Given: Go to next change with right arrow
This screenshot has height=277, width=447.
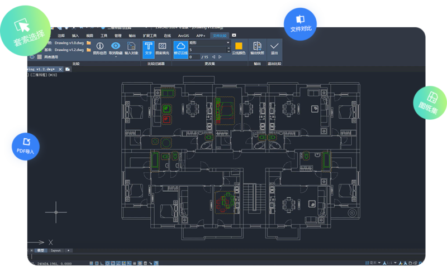Looking at the screenshot, I should click(x=220, y=57).
